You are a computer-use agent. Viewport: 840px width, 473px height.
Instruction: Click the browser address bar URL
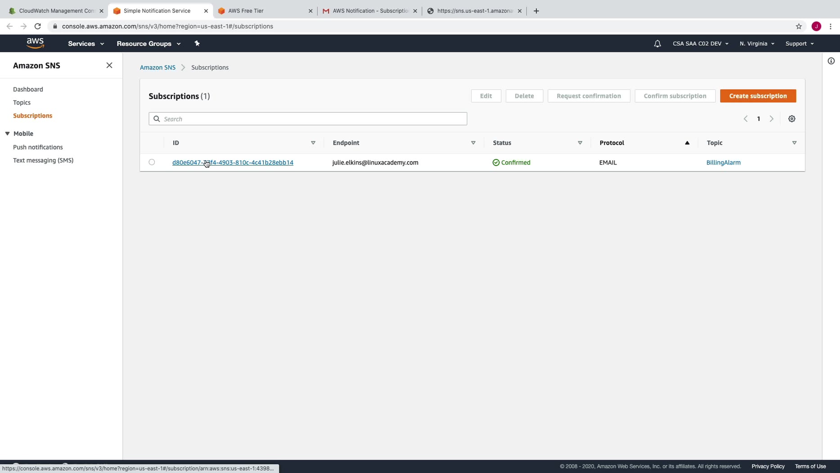pos(167,26)
